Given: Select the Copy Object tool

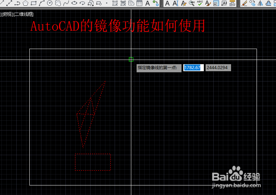Looking at the screenshot, I should (x=252, y=3).
